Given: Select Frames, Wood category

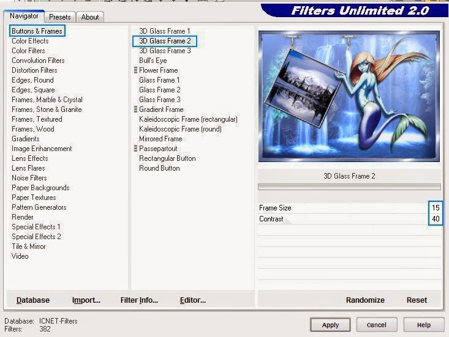Looking at the screenshot, I should click(x=33, y=129).
